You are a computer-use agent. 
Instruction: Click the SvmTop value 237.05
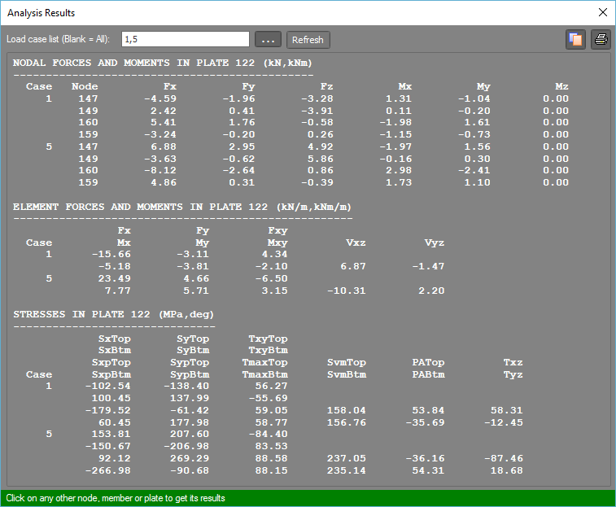tap(347, 458)
